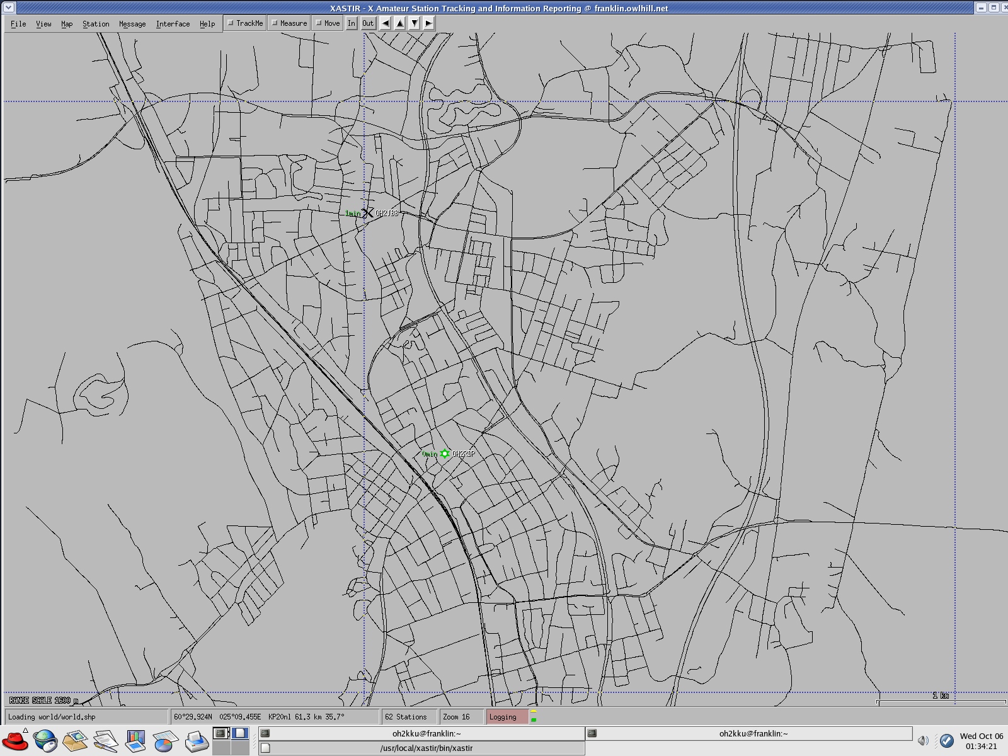Click the green interface activity indicator
The width and height of the screenshot is (1008, 756).
click(534, 719)
